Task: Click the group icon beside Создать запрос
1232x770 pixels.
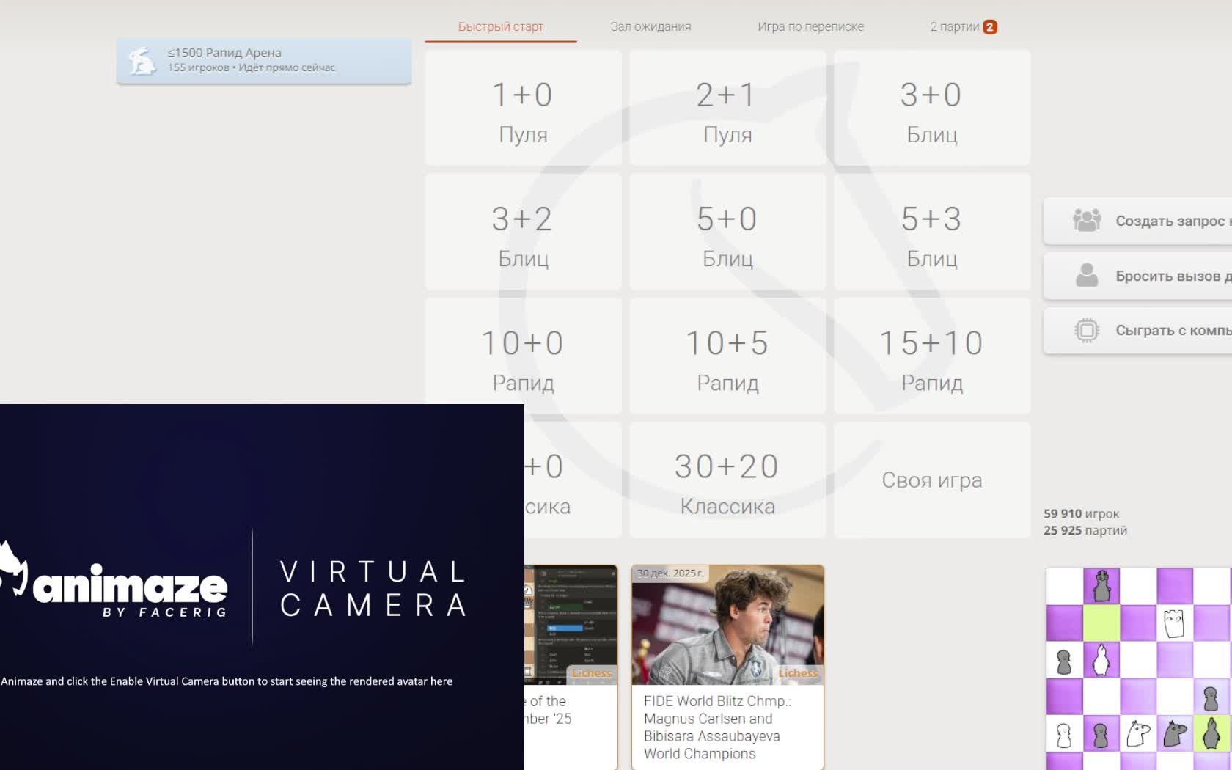Action: coord(1086,220)
